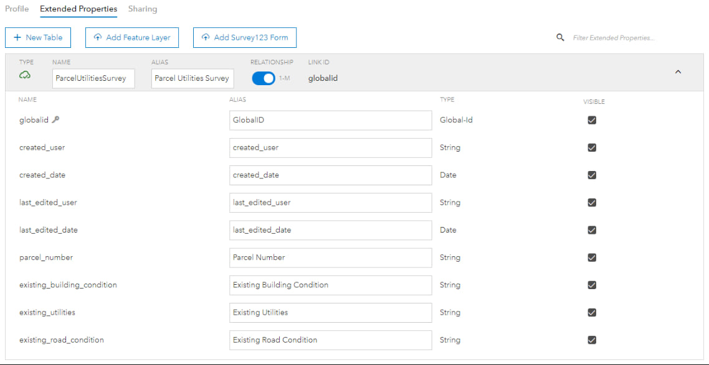The width and height of the screenshot is (709, 365).
Task: Click the cloud type icon for ParcelUtilitiesSurvey
Action: pos(25,75)
